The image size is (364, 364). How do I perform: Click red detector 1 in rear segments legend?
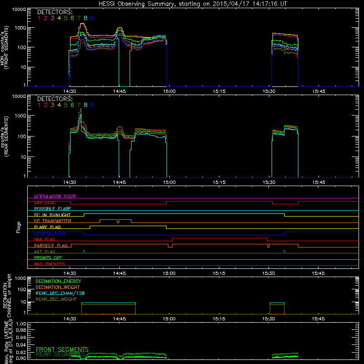[x=39, y=105]
